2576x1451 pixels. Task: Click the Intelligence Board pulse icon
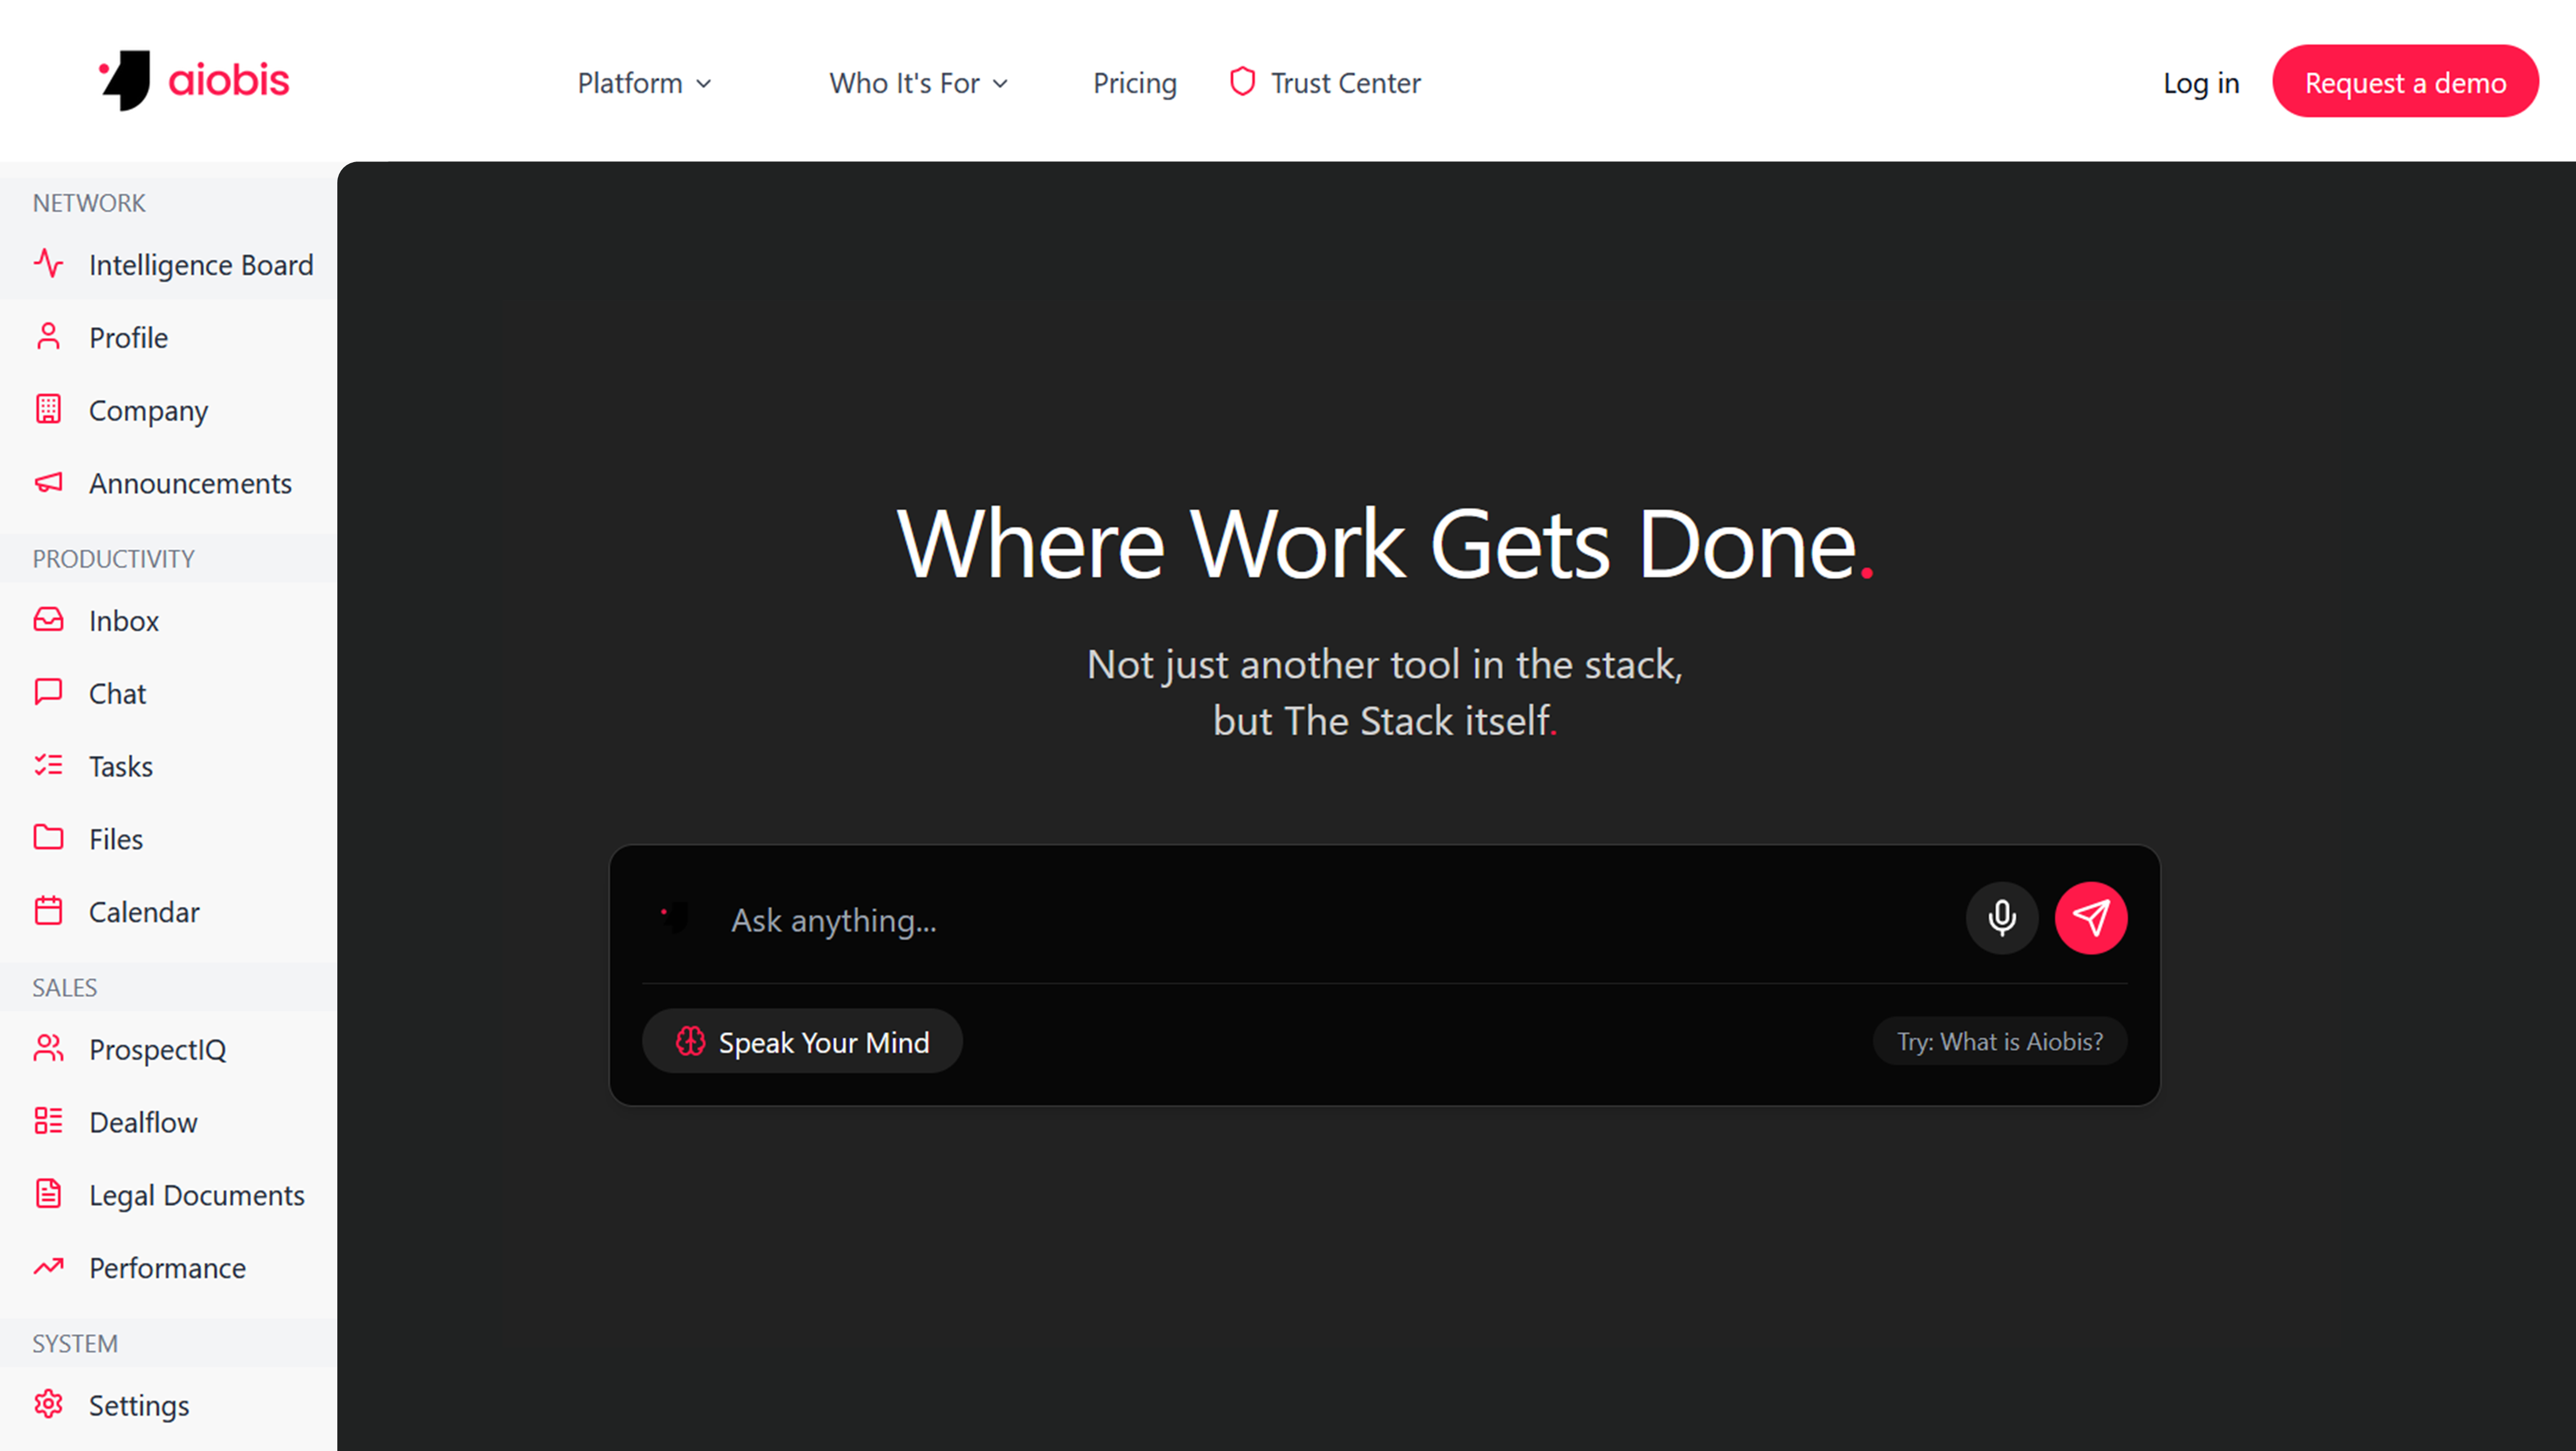[48, 264]
